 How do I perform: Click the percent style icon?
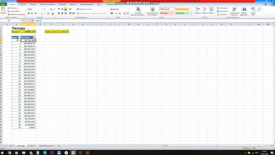[x=116, y=13]
